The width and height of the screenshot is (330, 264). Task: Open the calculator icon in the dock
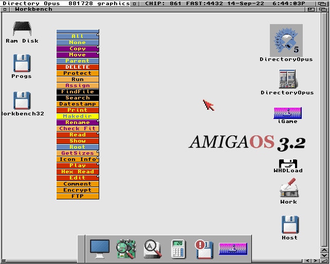[x=178, y=249]
